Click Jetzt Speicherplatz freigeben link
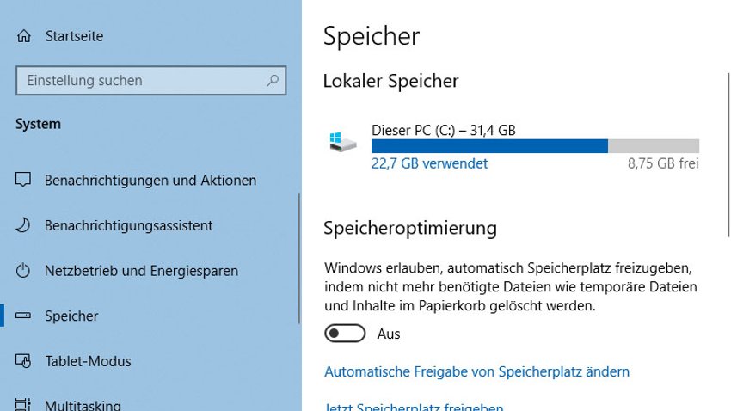This screenshot has width=731, height=411. [x=414, y=407]
